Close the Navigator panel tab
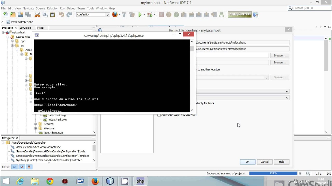 17,138
